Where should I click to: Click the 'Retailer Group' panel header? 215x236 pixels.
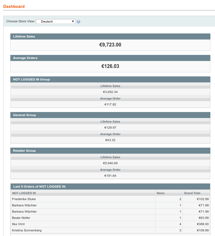coord(110,151)
